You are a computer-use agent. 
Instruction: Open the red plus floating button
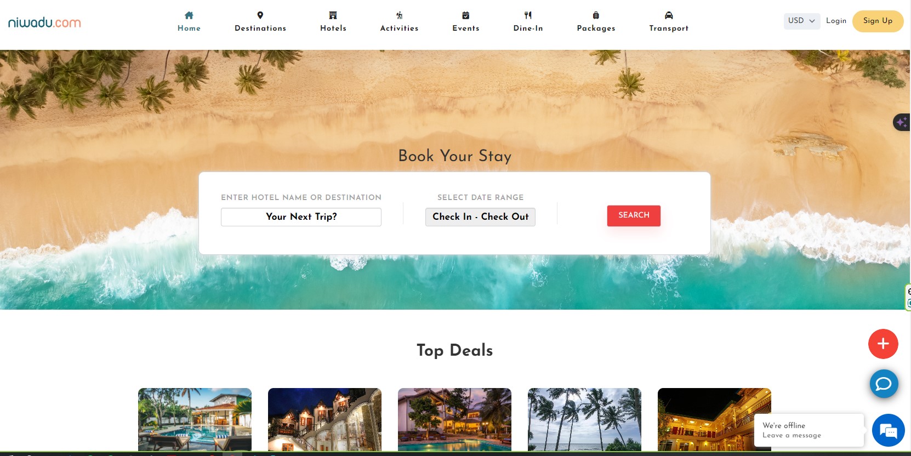click(883, 344)
